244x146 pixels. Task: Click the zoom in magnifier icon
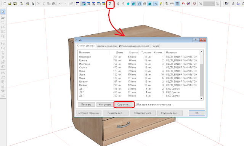coord(201,3)
